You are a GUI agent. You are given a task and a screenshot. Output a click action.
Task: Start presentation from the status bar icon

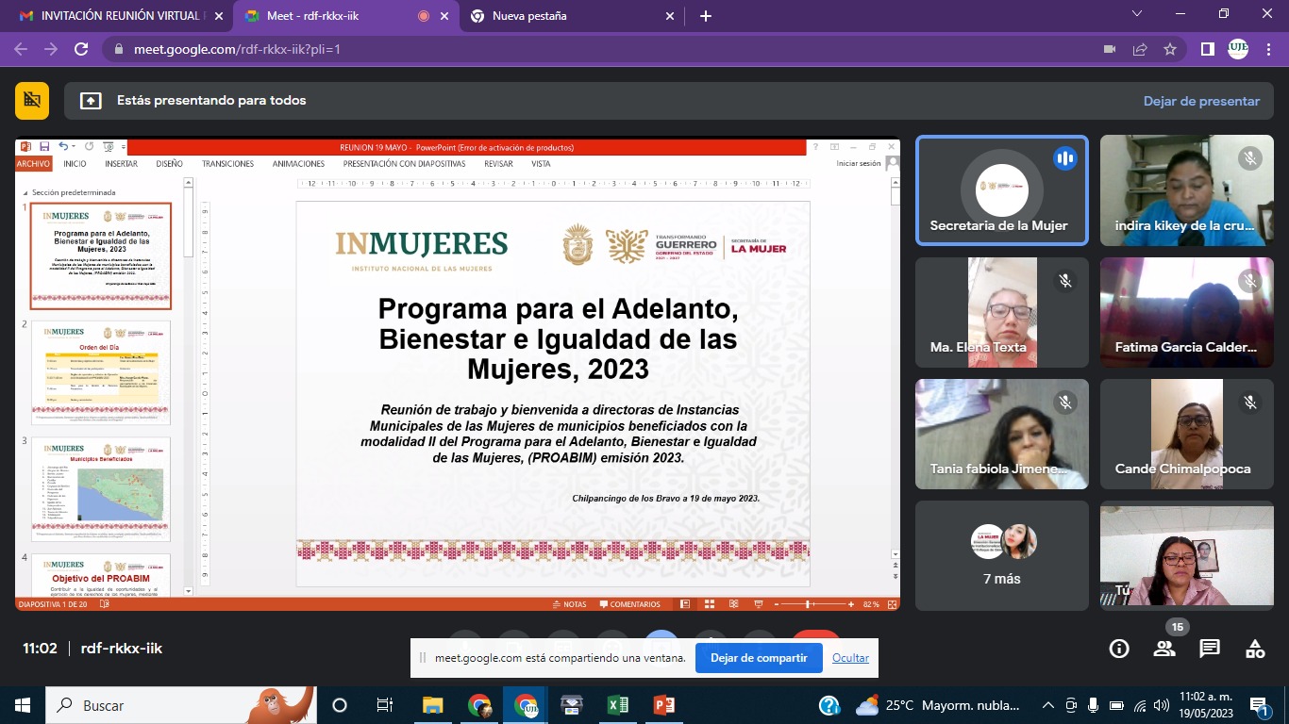point(759,604)
